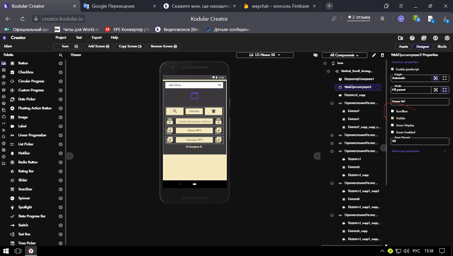This screenshot has height=256, width=453.
Task: Uncheck the Visible checkbox
Action: [392, 118]
